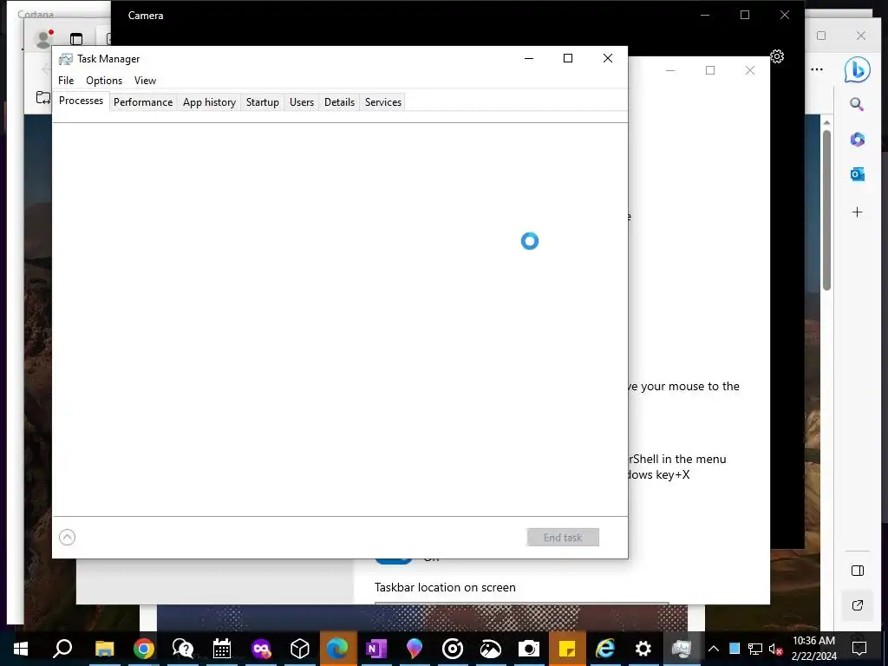The width and height of the screenshot is (888, 666).
Task: Click the blue square tray icon
Action: coord(735,649)
